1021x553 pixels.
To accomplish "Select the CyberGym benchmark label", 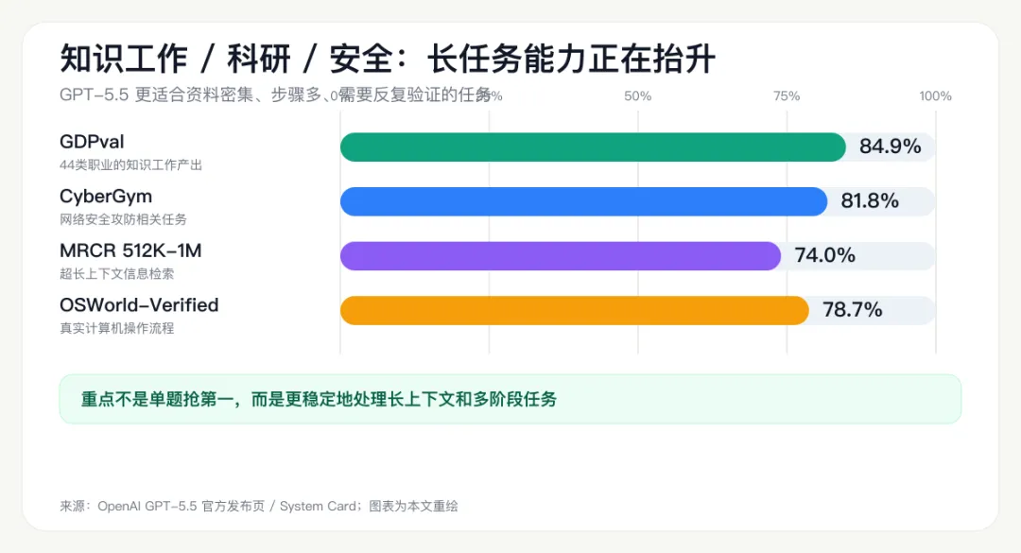I will [x=105, y=197].
